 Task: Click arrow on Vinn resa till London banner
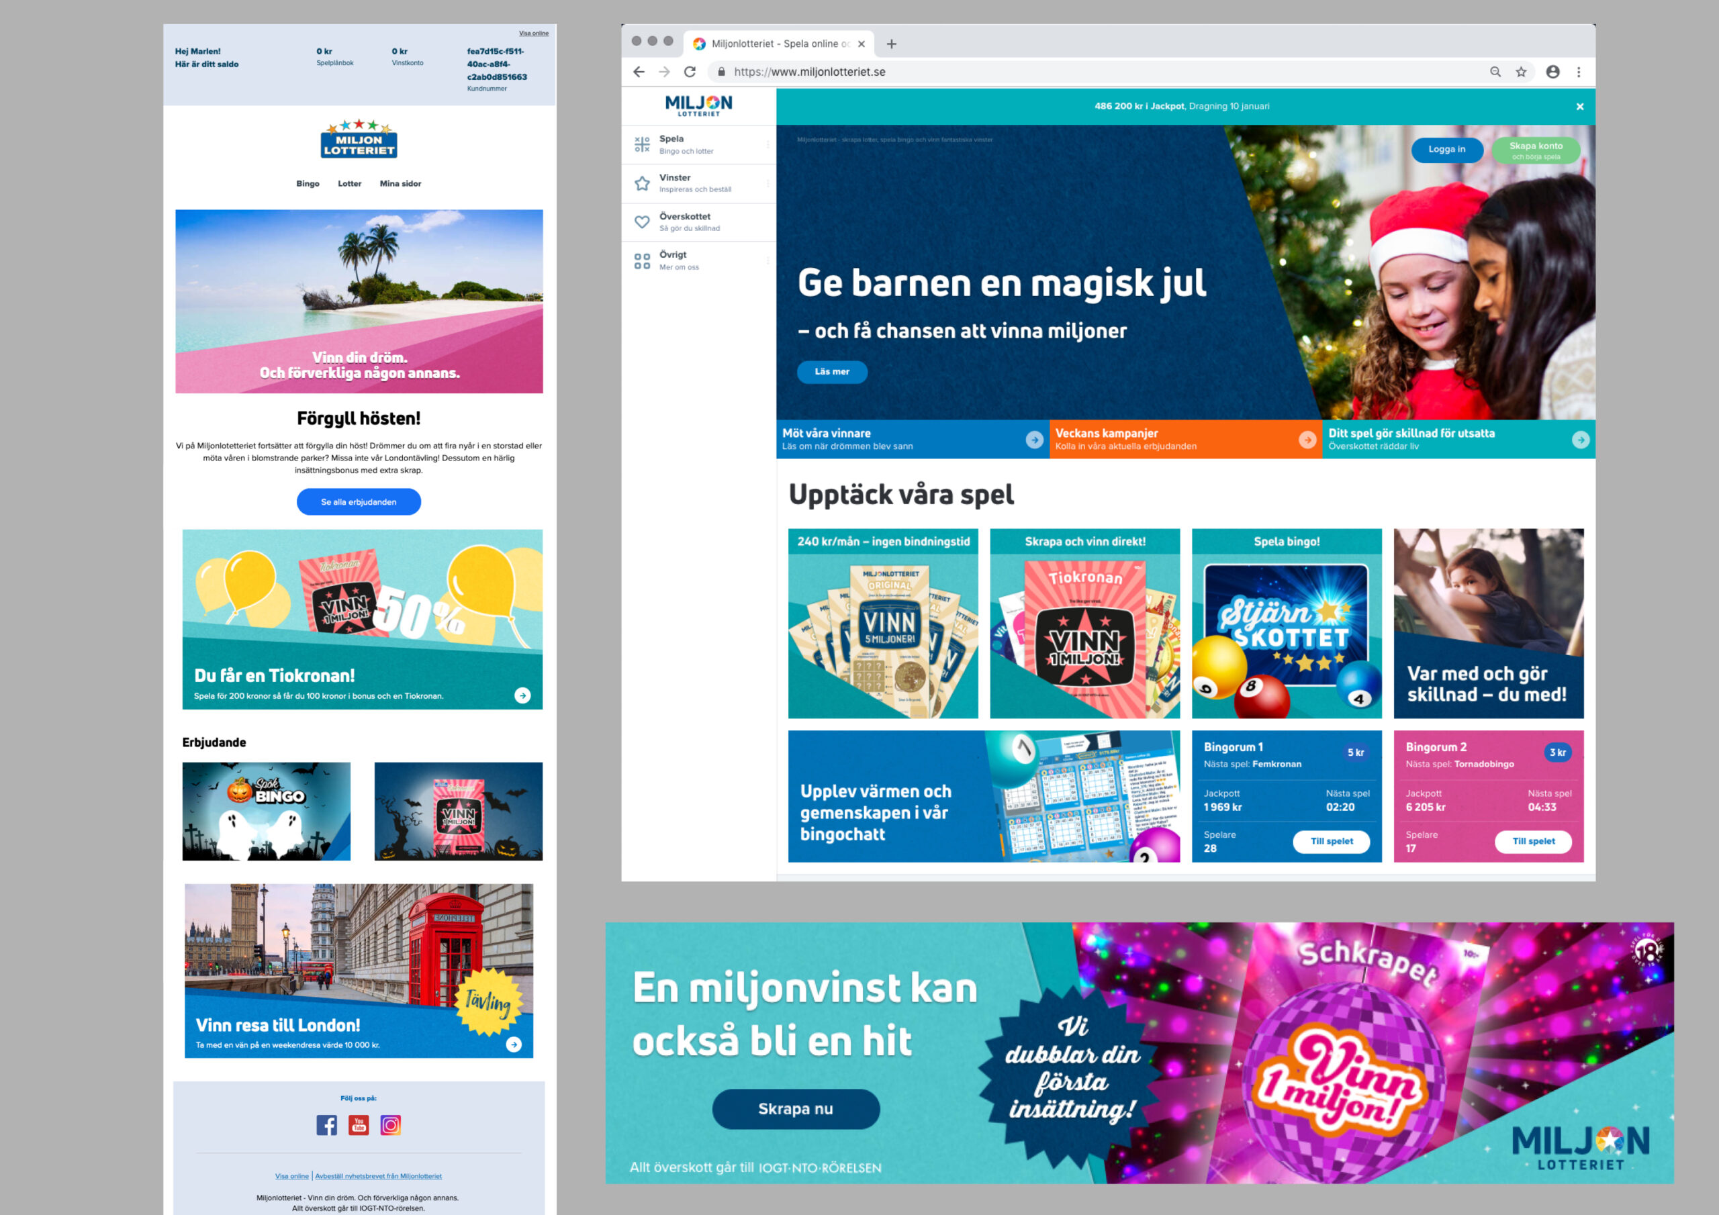point(514,1044)
